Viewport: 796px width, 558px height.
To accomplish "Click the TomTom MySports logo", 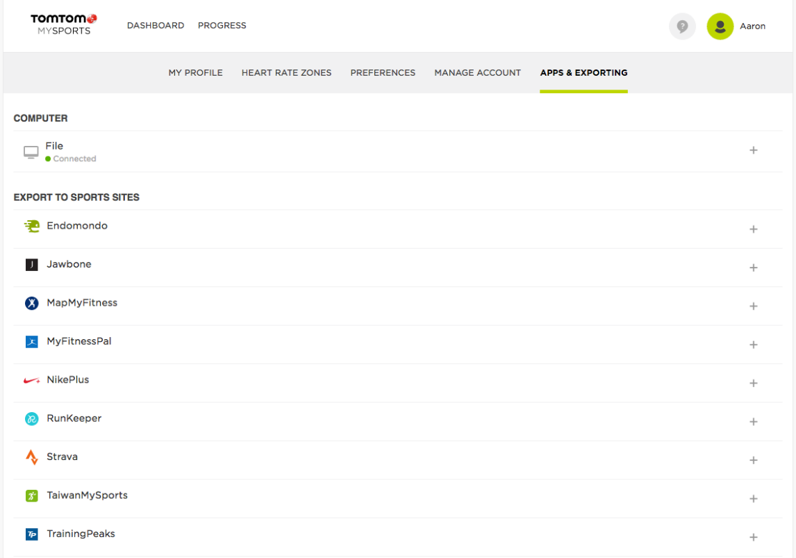I will coord(63,25).
